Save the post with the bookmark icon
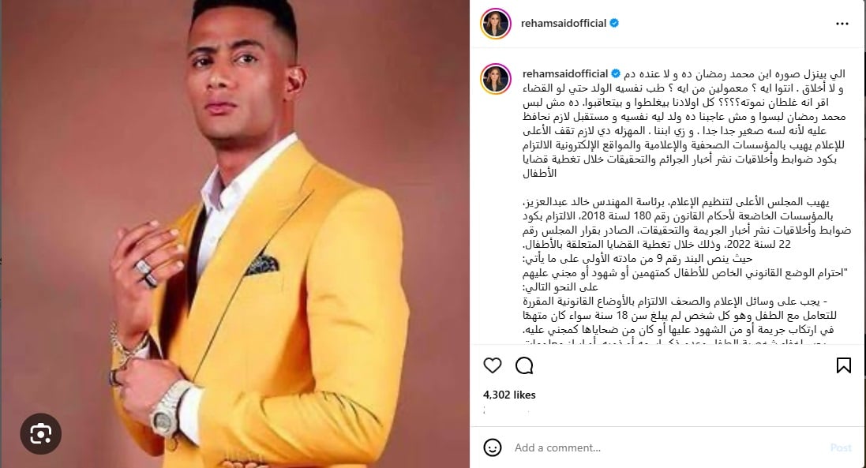866x468 pixels. click(843, 365)
